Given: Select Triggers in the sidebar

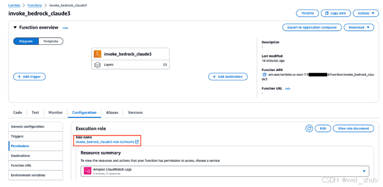Looking at the screenshot, I should pyautogui.click(x=36, y=136).
